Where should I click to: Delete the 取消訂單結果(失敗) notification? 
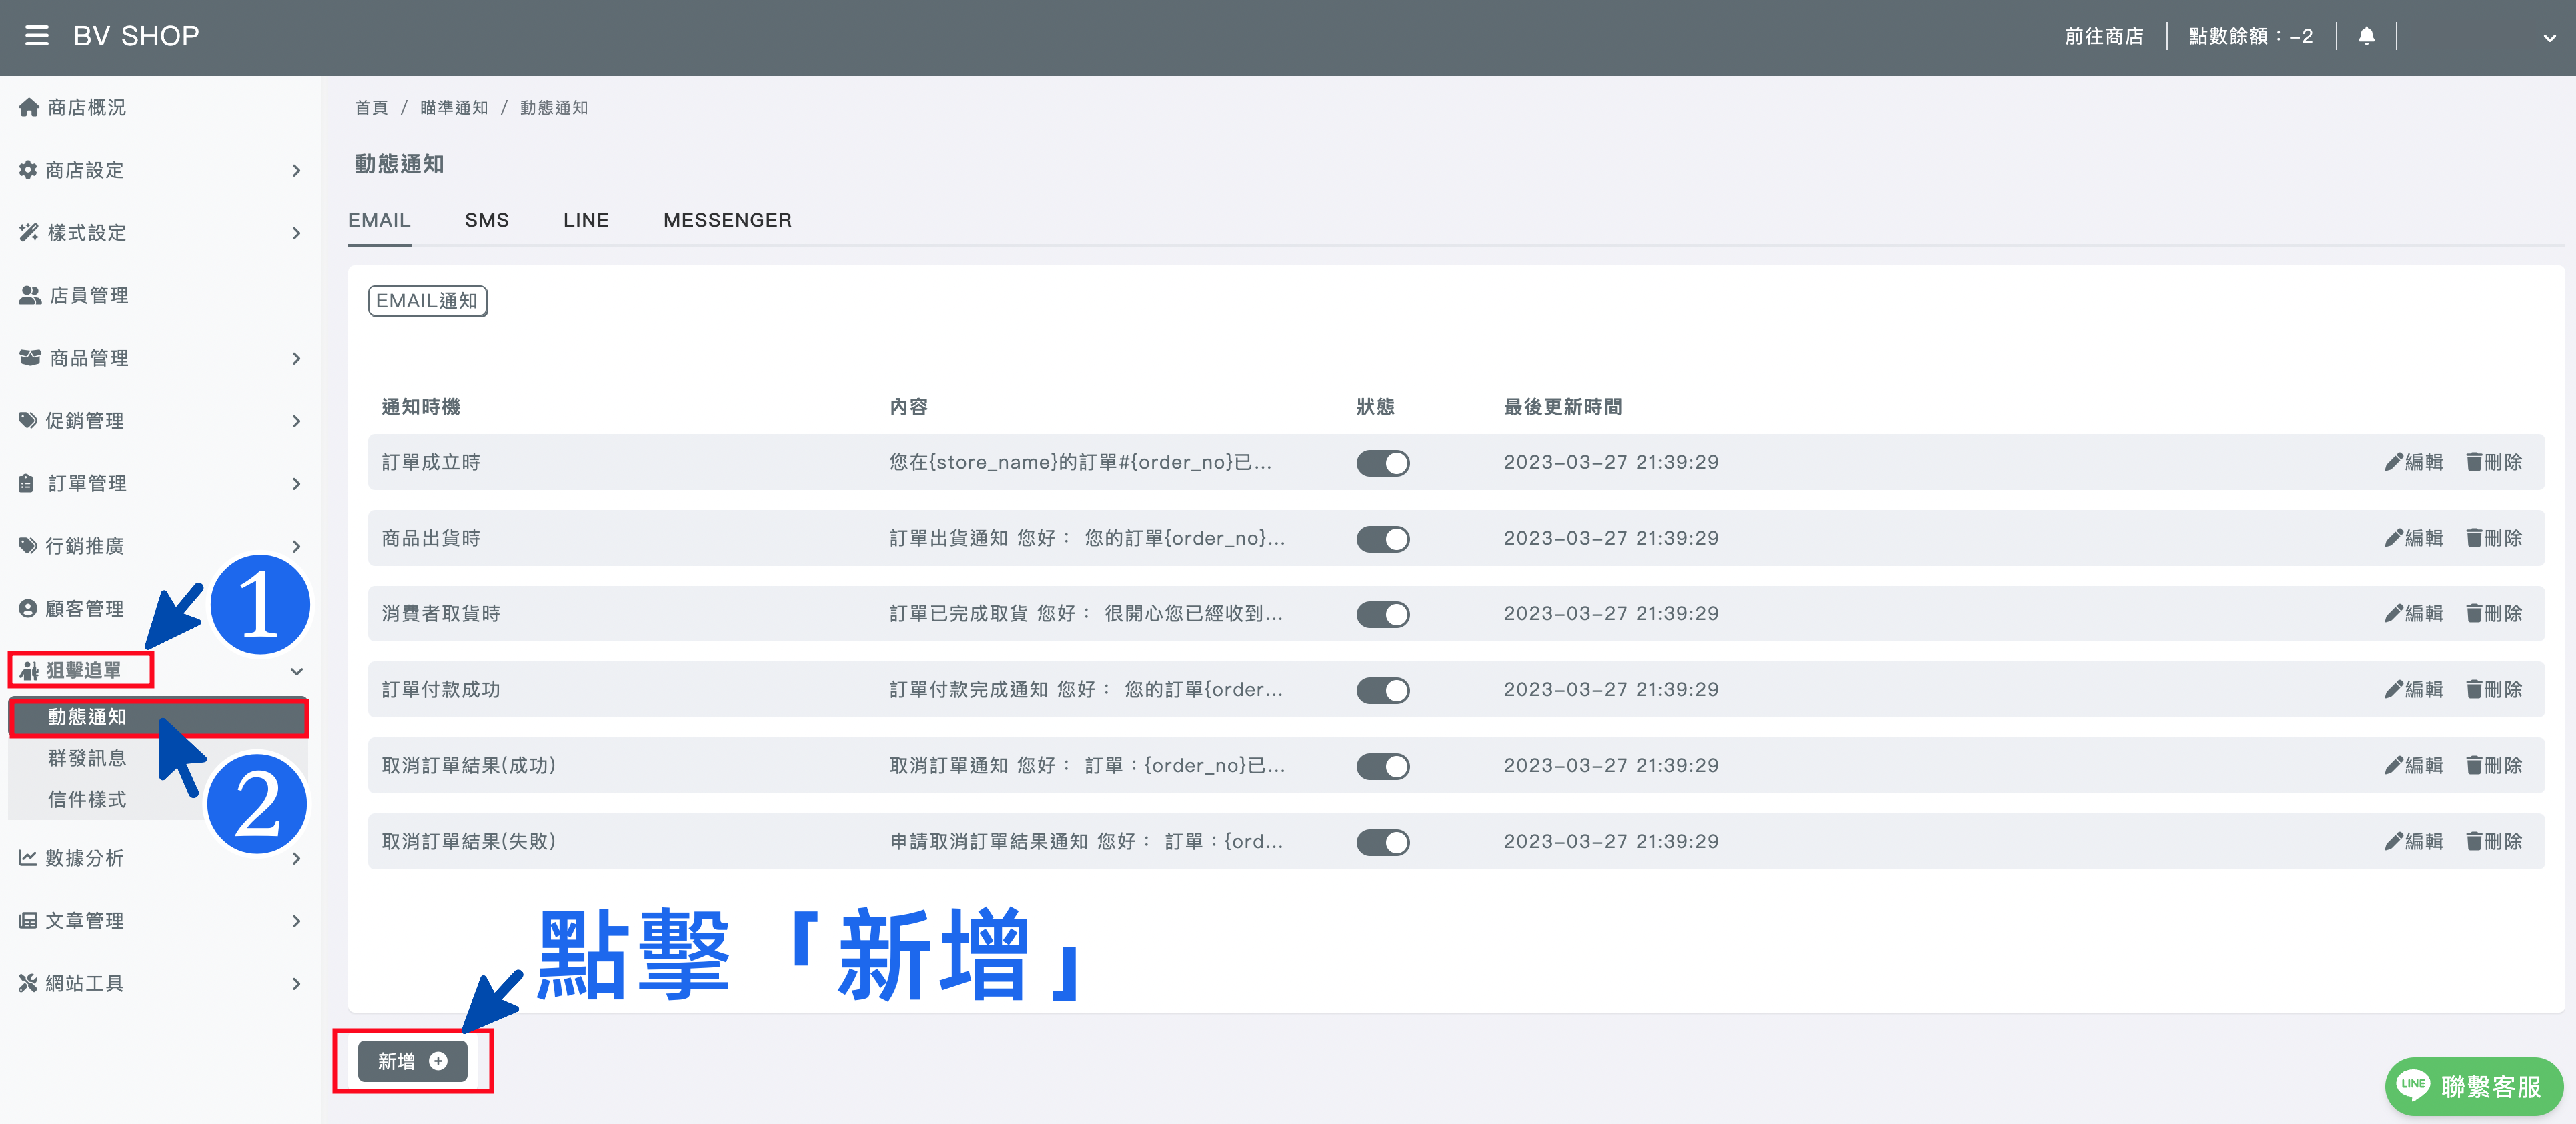click(2494, 841)
